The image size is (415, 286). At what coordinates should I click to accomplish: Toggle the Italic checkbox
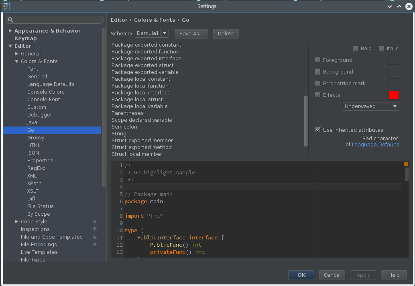click(x=381, y=49)
